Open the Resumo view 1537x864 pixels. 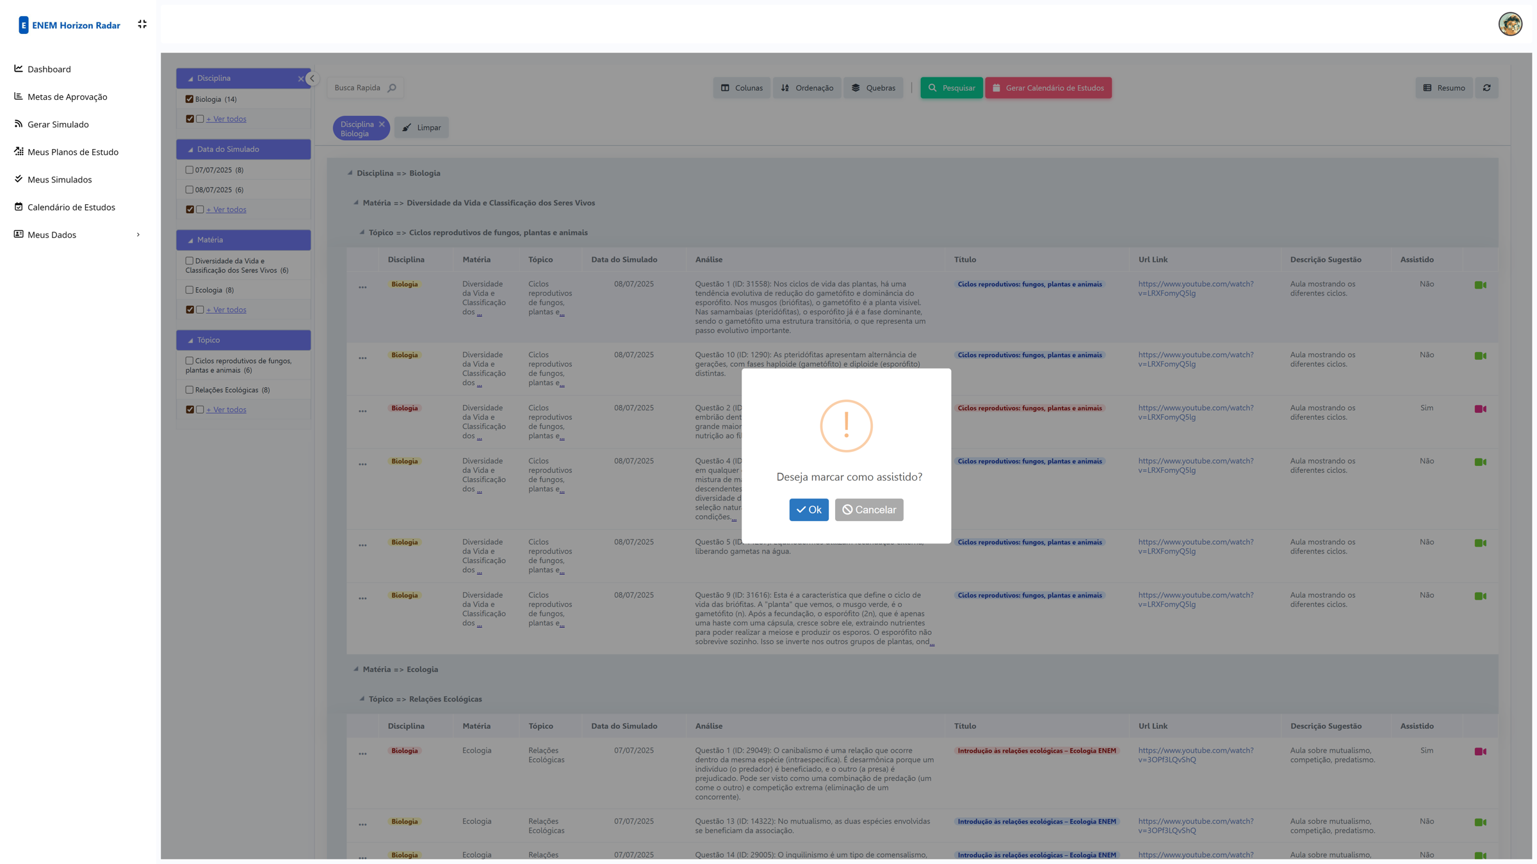pos(1444,88)
